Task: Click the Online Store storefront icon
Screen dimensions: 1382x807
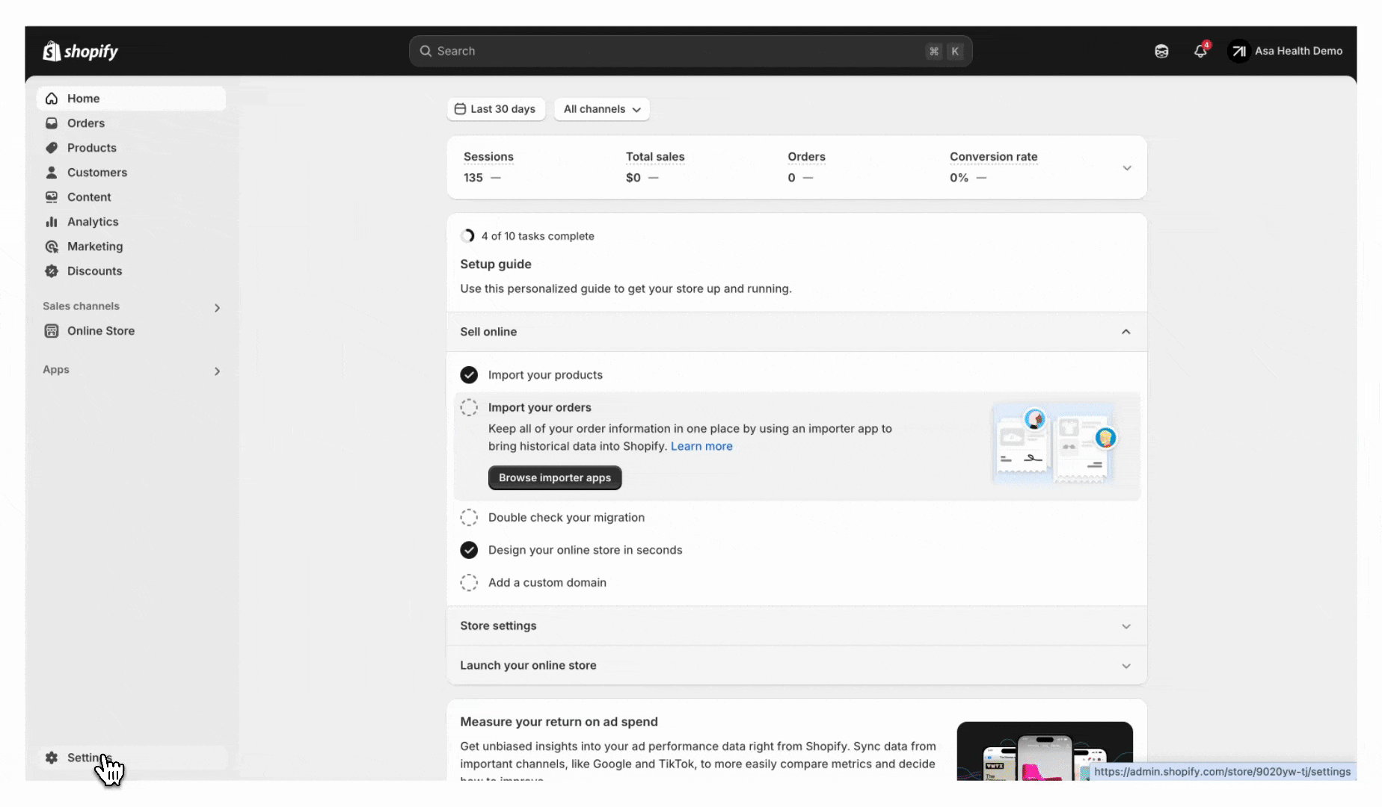Action: (52, 331)
